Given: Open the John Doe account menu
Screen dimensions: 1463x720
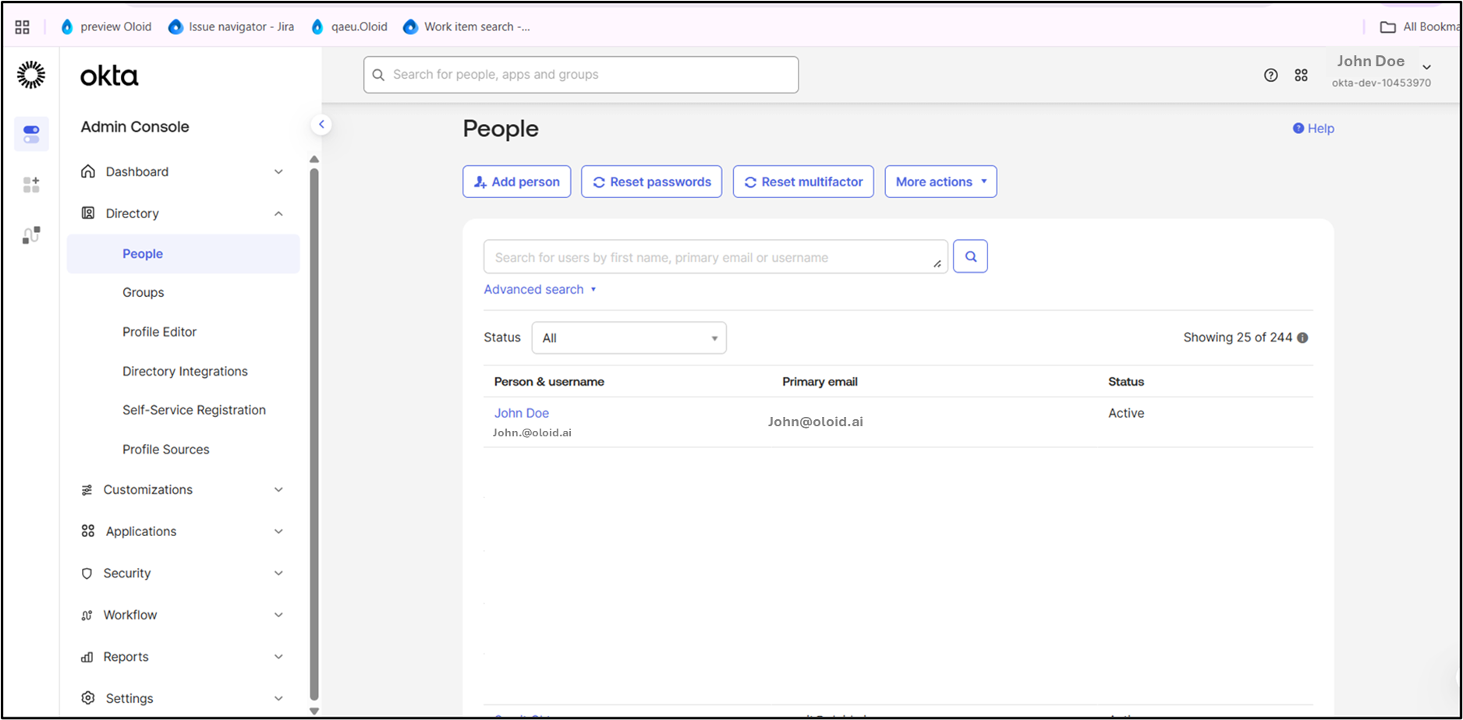Looking at the screenshot, I should coord(1383,70).
